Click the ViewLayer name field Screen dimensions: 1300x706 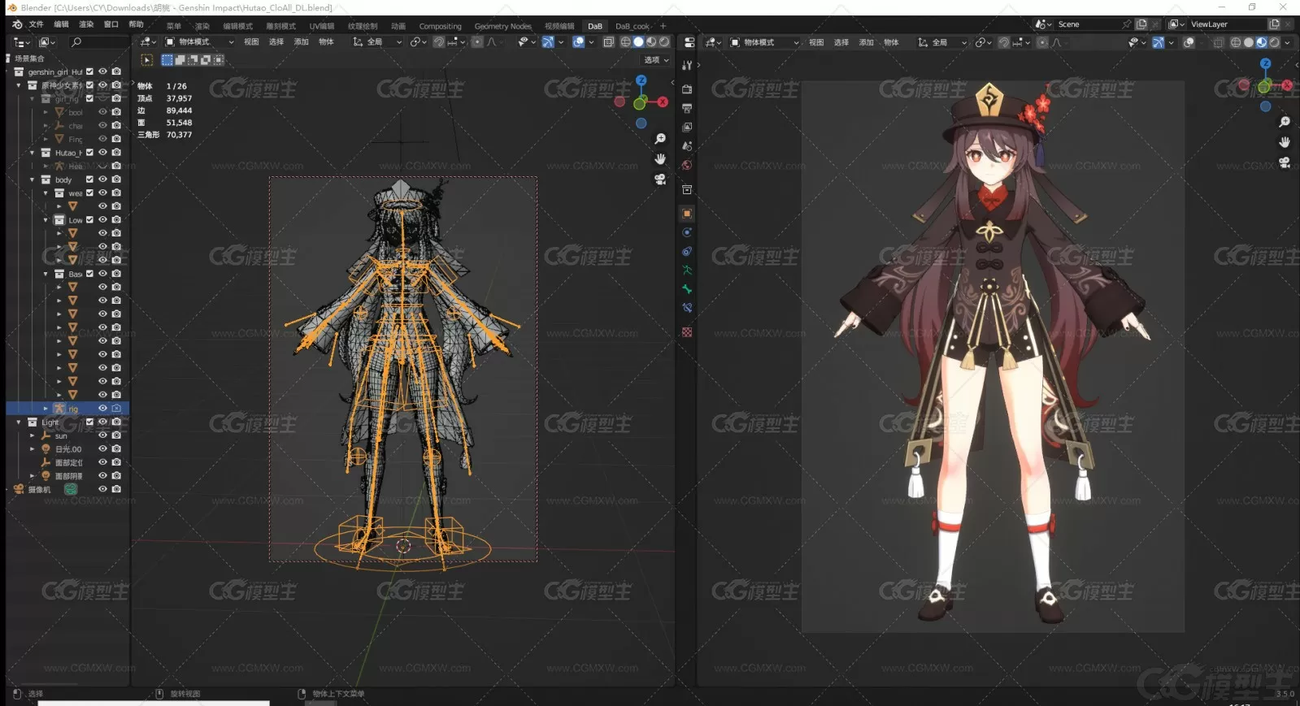tap(1226, 24)
